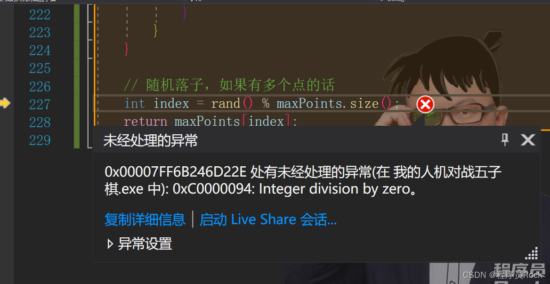The height and width of the screenshot is (284, 550).
Task: Click the return keyword on line 228
Action: 146,122
